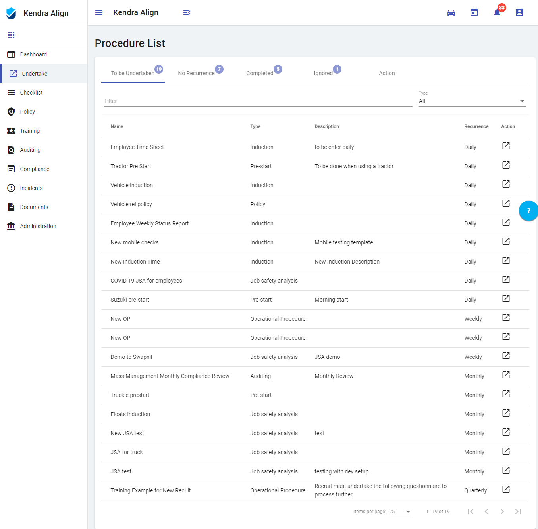Launch action for Truckie prestart row
Screen dimensions: 538x529
coord(506,394)
